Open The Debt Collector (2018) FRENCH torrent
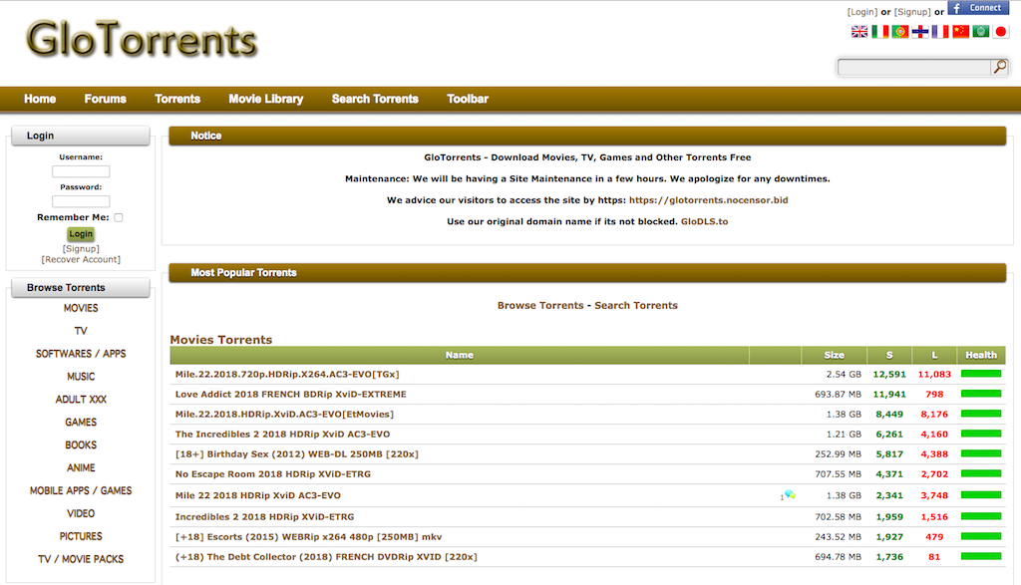This screenshot has width=1021, height=585. (326, 557)
